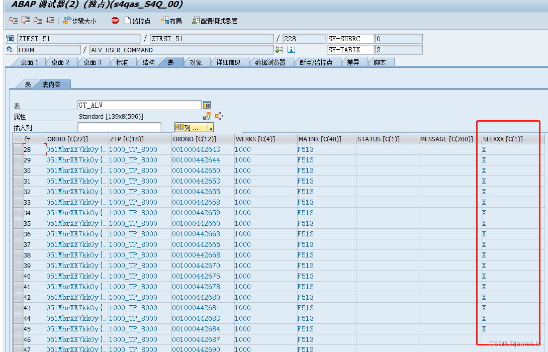
Task: Create a 监控点 watchpoint
Action: coord(137,21)
